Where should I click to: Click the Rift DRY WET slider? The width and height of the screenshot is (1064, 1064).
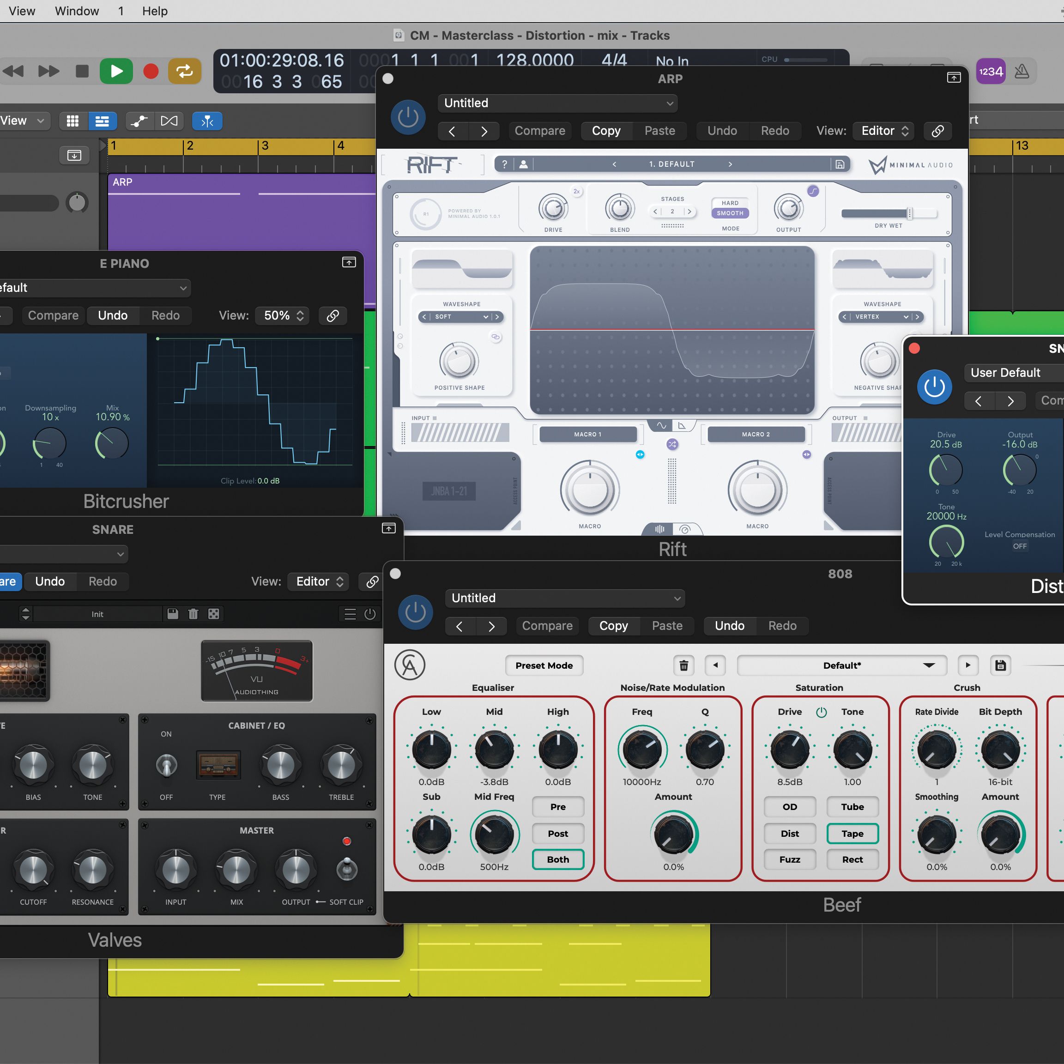point(889,214)
